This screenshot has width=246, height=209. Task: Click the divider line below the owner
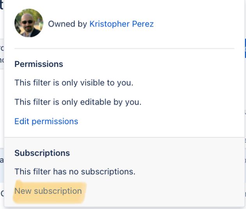pos(124,49)
